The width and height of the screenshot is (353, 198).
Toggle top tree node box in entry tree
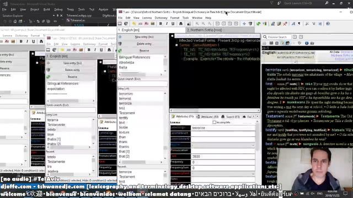(172, 36)
